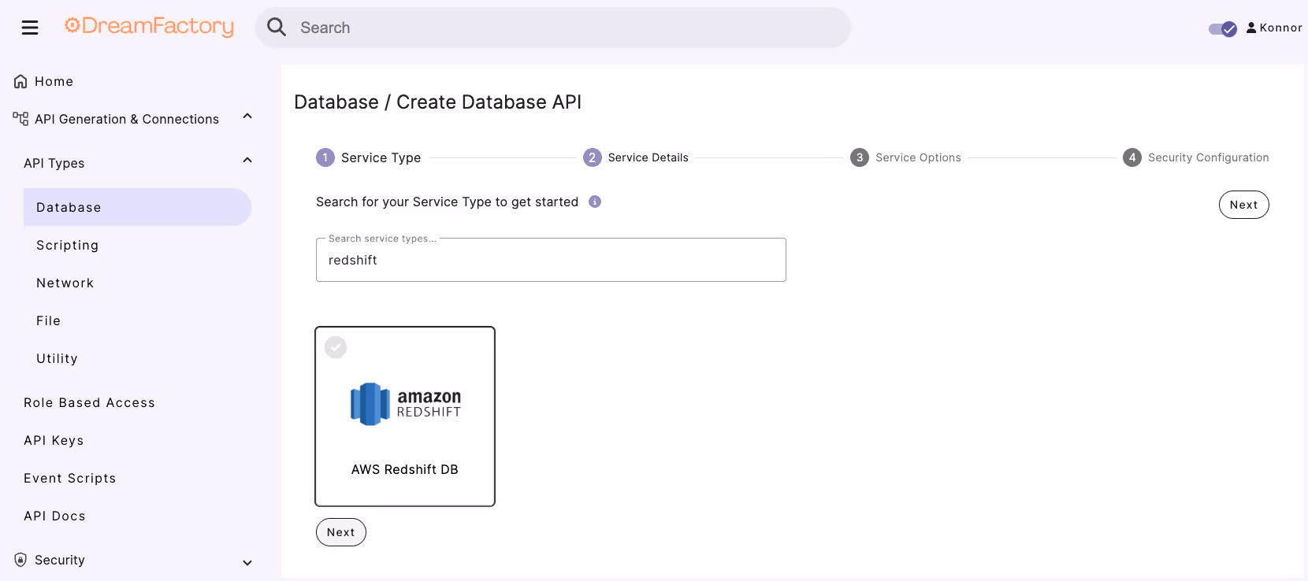Select the Service Details step label

[x=648, y=157]
